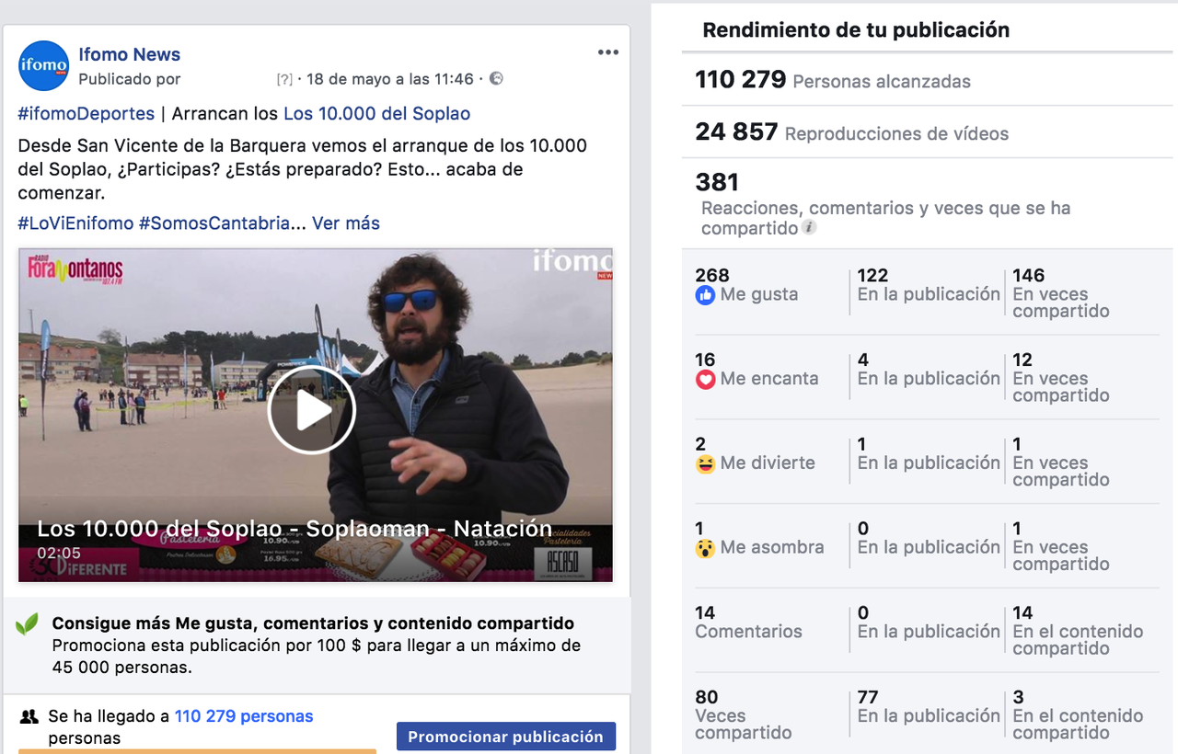Expand post text with Ver más
The image size is (1178, 754).
(346, 223)
